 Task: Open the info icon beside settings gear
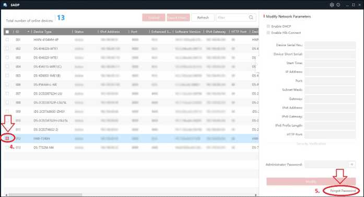click(x=338, y=5)
